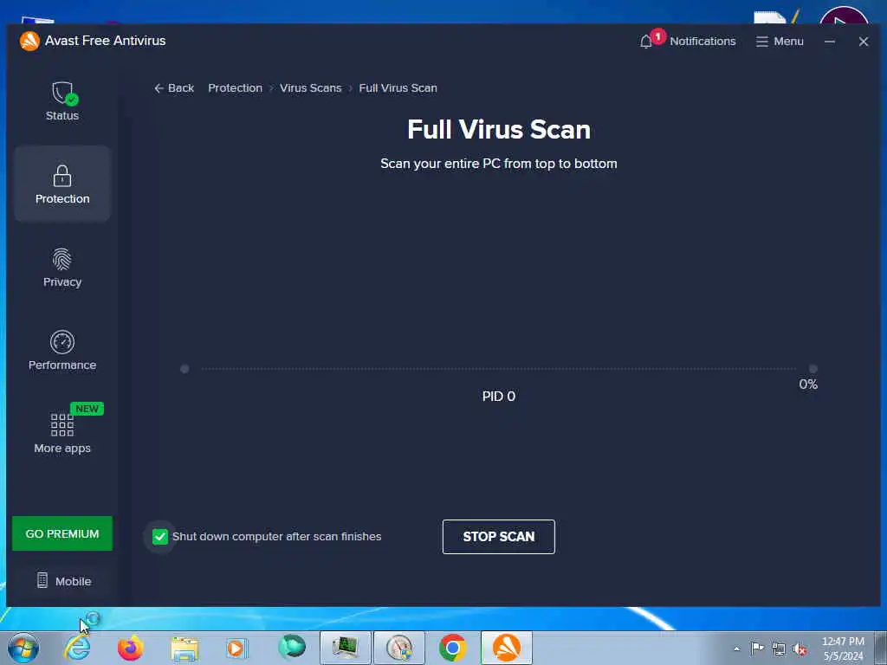Click the GO PREMIUM button
887x665 pixels.
tap(62, 533)
